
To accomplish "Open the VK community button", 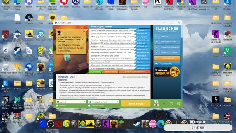I will 167,64.
